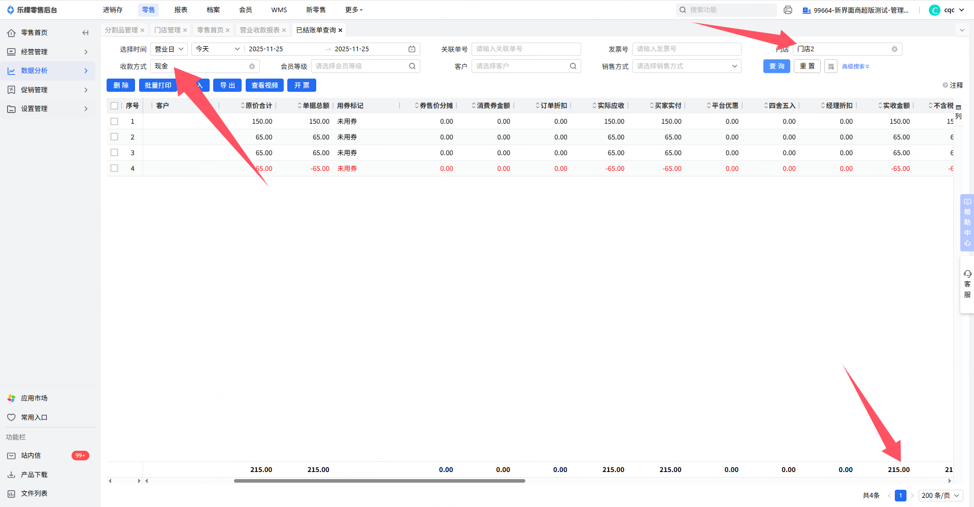
Task: Open the 今天 date preset dropdown
Action: [x=218, y=49]
